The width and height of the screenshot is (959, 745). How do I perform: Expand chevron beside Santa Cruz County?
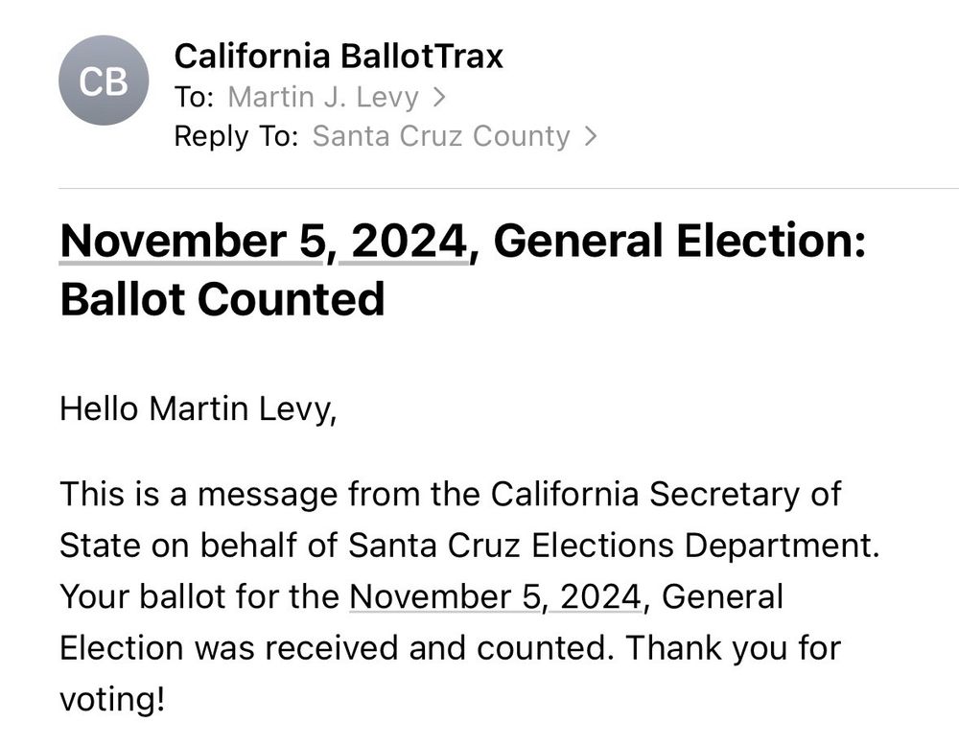[590, 136]
